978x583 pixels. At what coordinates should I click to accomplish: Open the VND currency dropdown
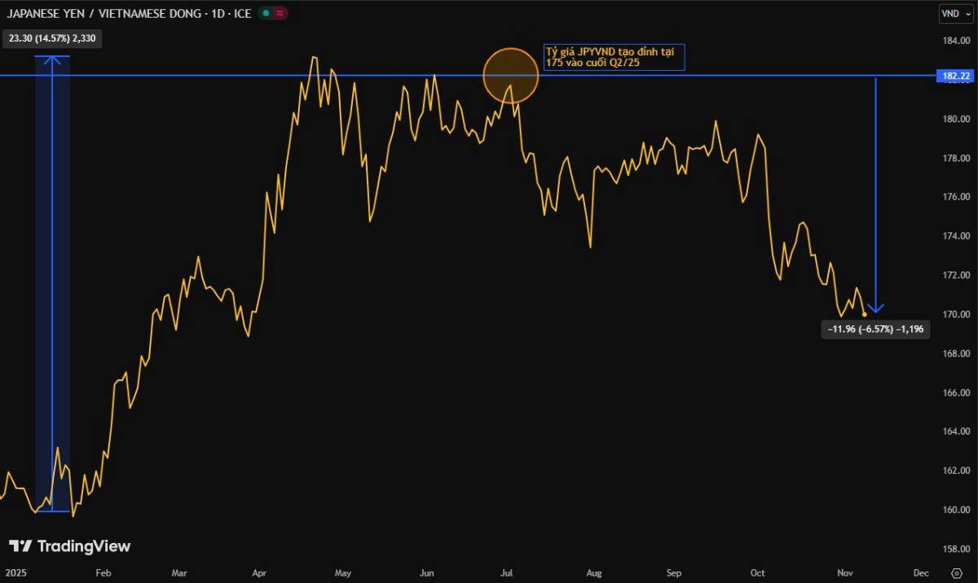click(x=955, y=13)
